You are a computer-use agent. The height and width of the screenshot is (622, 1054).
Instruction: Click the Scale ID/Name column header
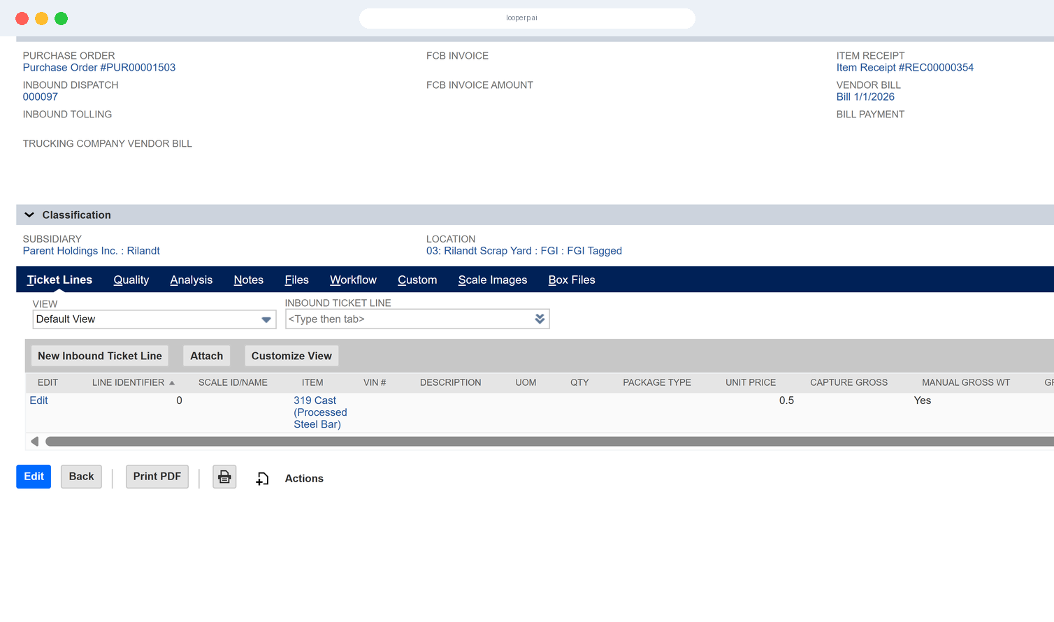tap(233, 383)
